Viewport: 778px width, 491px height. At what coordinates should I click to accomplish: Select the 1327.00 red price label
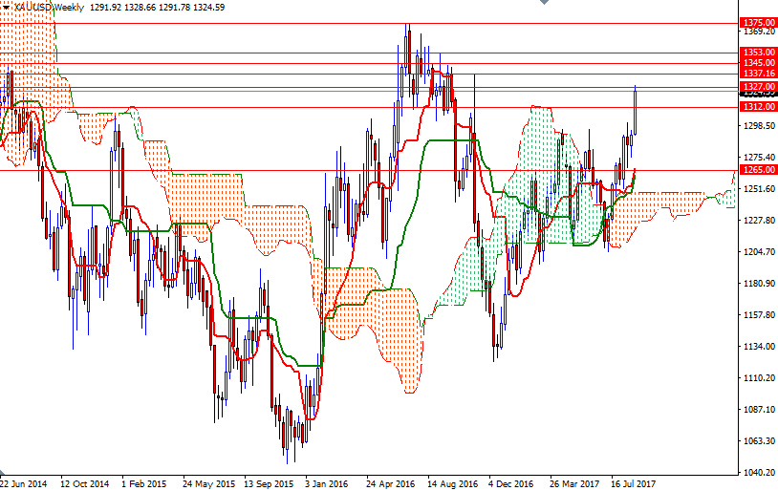[757, 87]
